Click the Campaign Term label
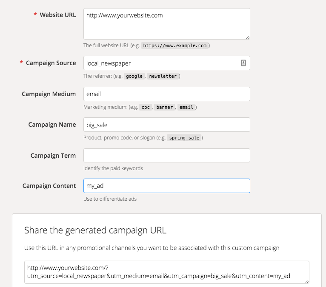The image size is (326, 287). pos(53,156)
